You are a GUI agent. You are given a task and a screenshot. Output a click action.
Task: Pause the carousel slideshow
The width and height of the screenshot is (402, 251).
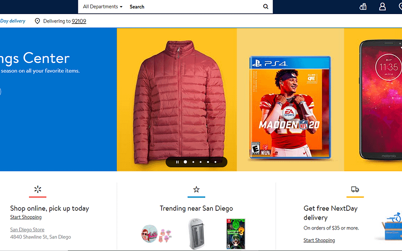pyautogui.click(x=177, y=162)
